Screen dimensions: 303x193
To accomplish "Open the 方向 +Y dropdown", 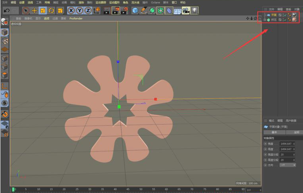I will pyautogui.click(x=288, y=165).
